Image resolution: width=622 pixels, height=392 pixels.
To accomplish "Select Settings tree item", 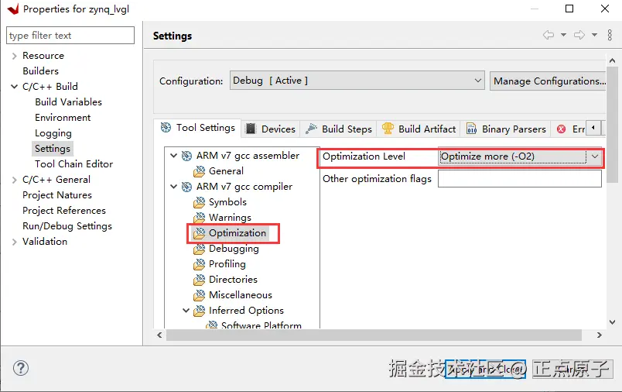I will click(53, 149).
